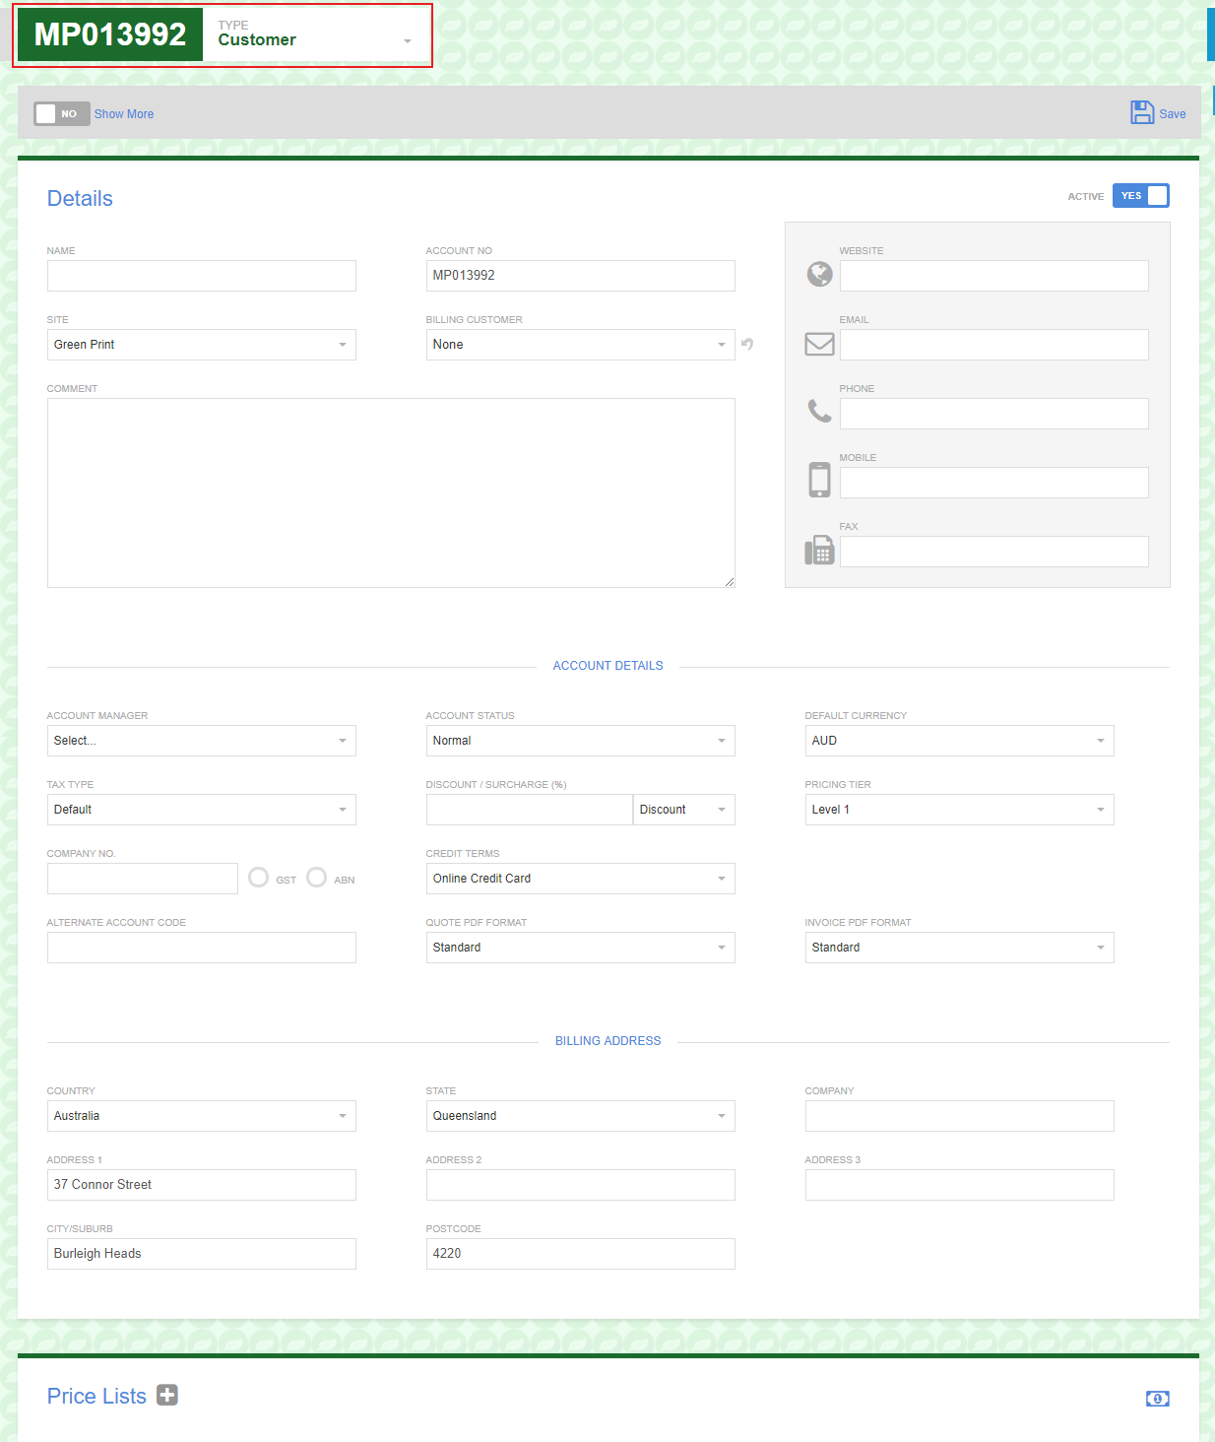Open the Pricing Tier dropdown
The width and height of the screenshot is (1215, 1442).
click(959, 810)
